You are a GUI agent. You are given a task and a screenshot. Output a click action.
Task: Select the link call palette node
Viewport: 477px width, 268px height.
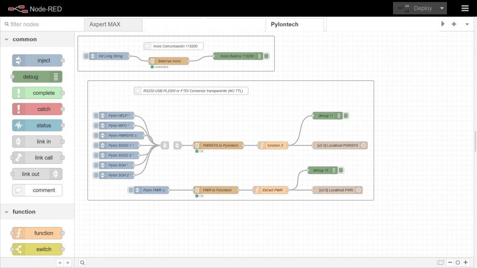37,158
